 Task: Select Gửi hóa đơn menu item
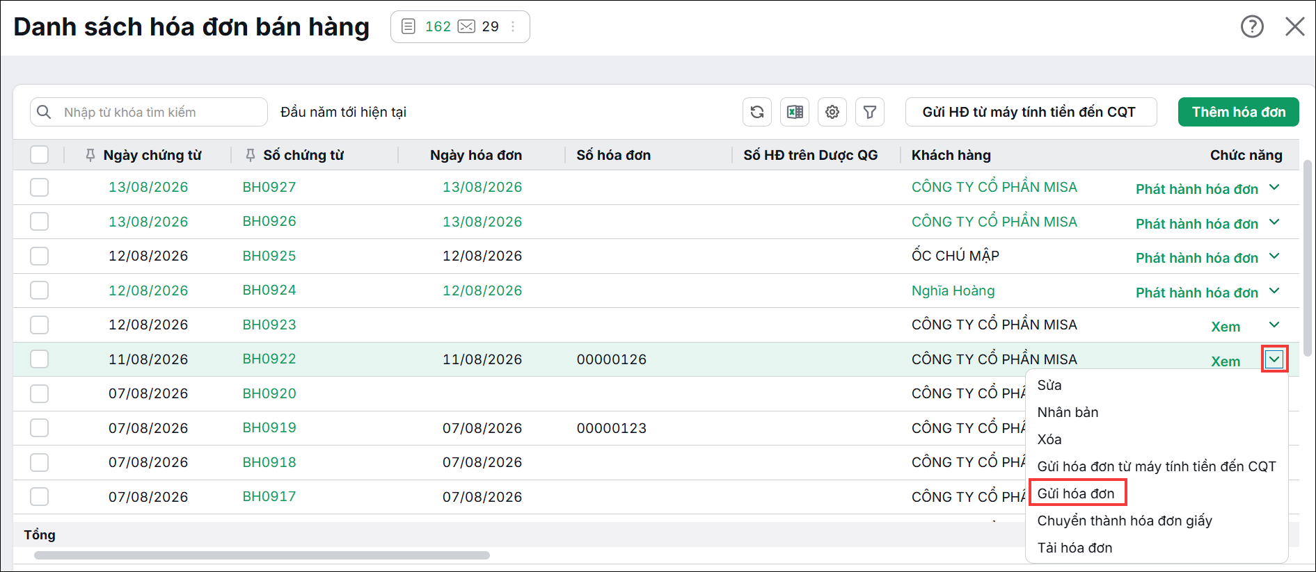coord(1076,493)
